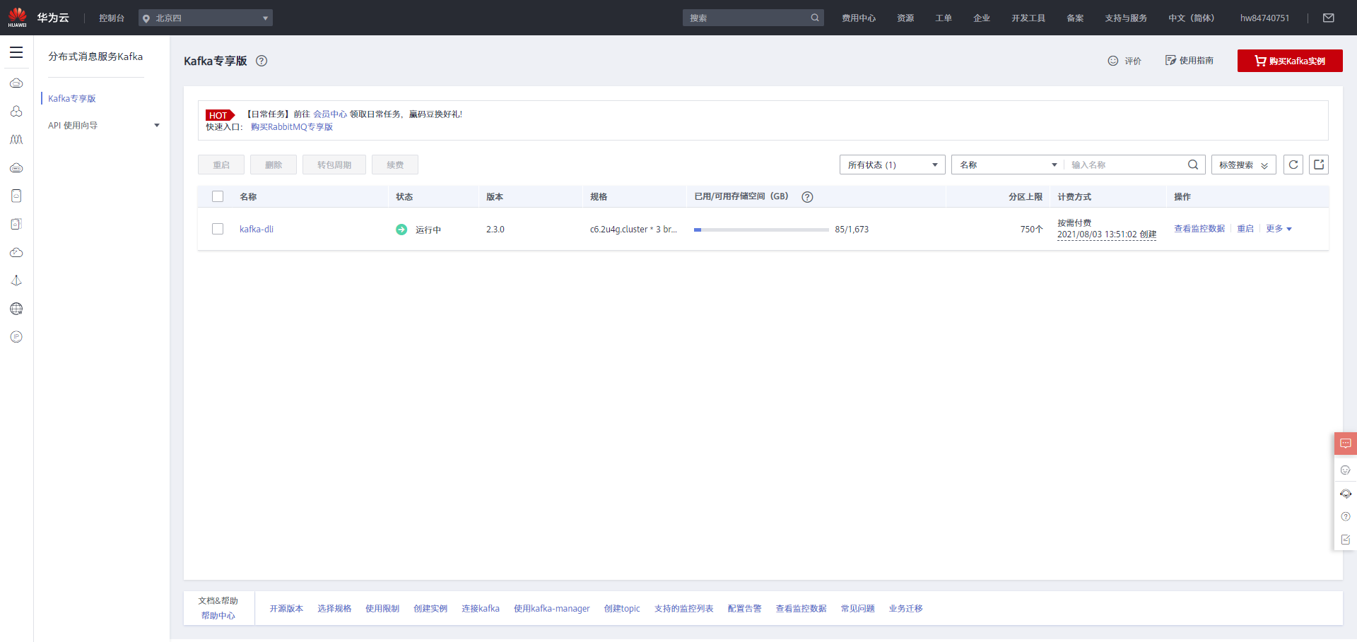The image size is (1357, 642).
Task: Click the 帮助中心 link
Action: [x=218, y=616]
